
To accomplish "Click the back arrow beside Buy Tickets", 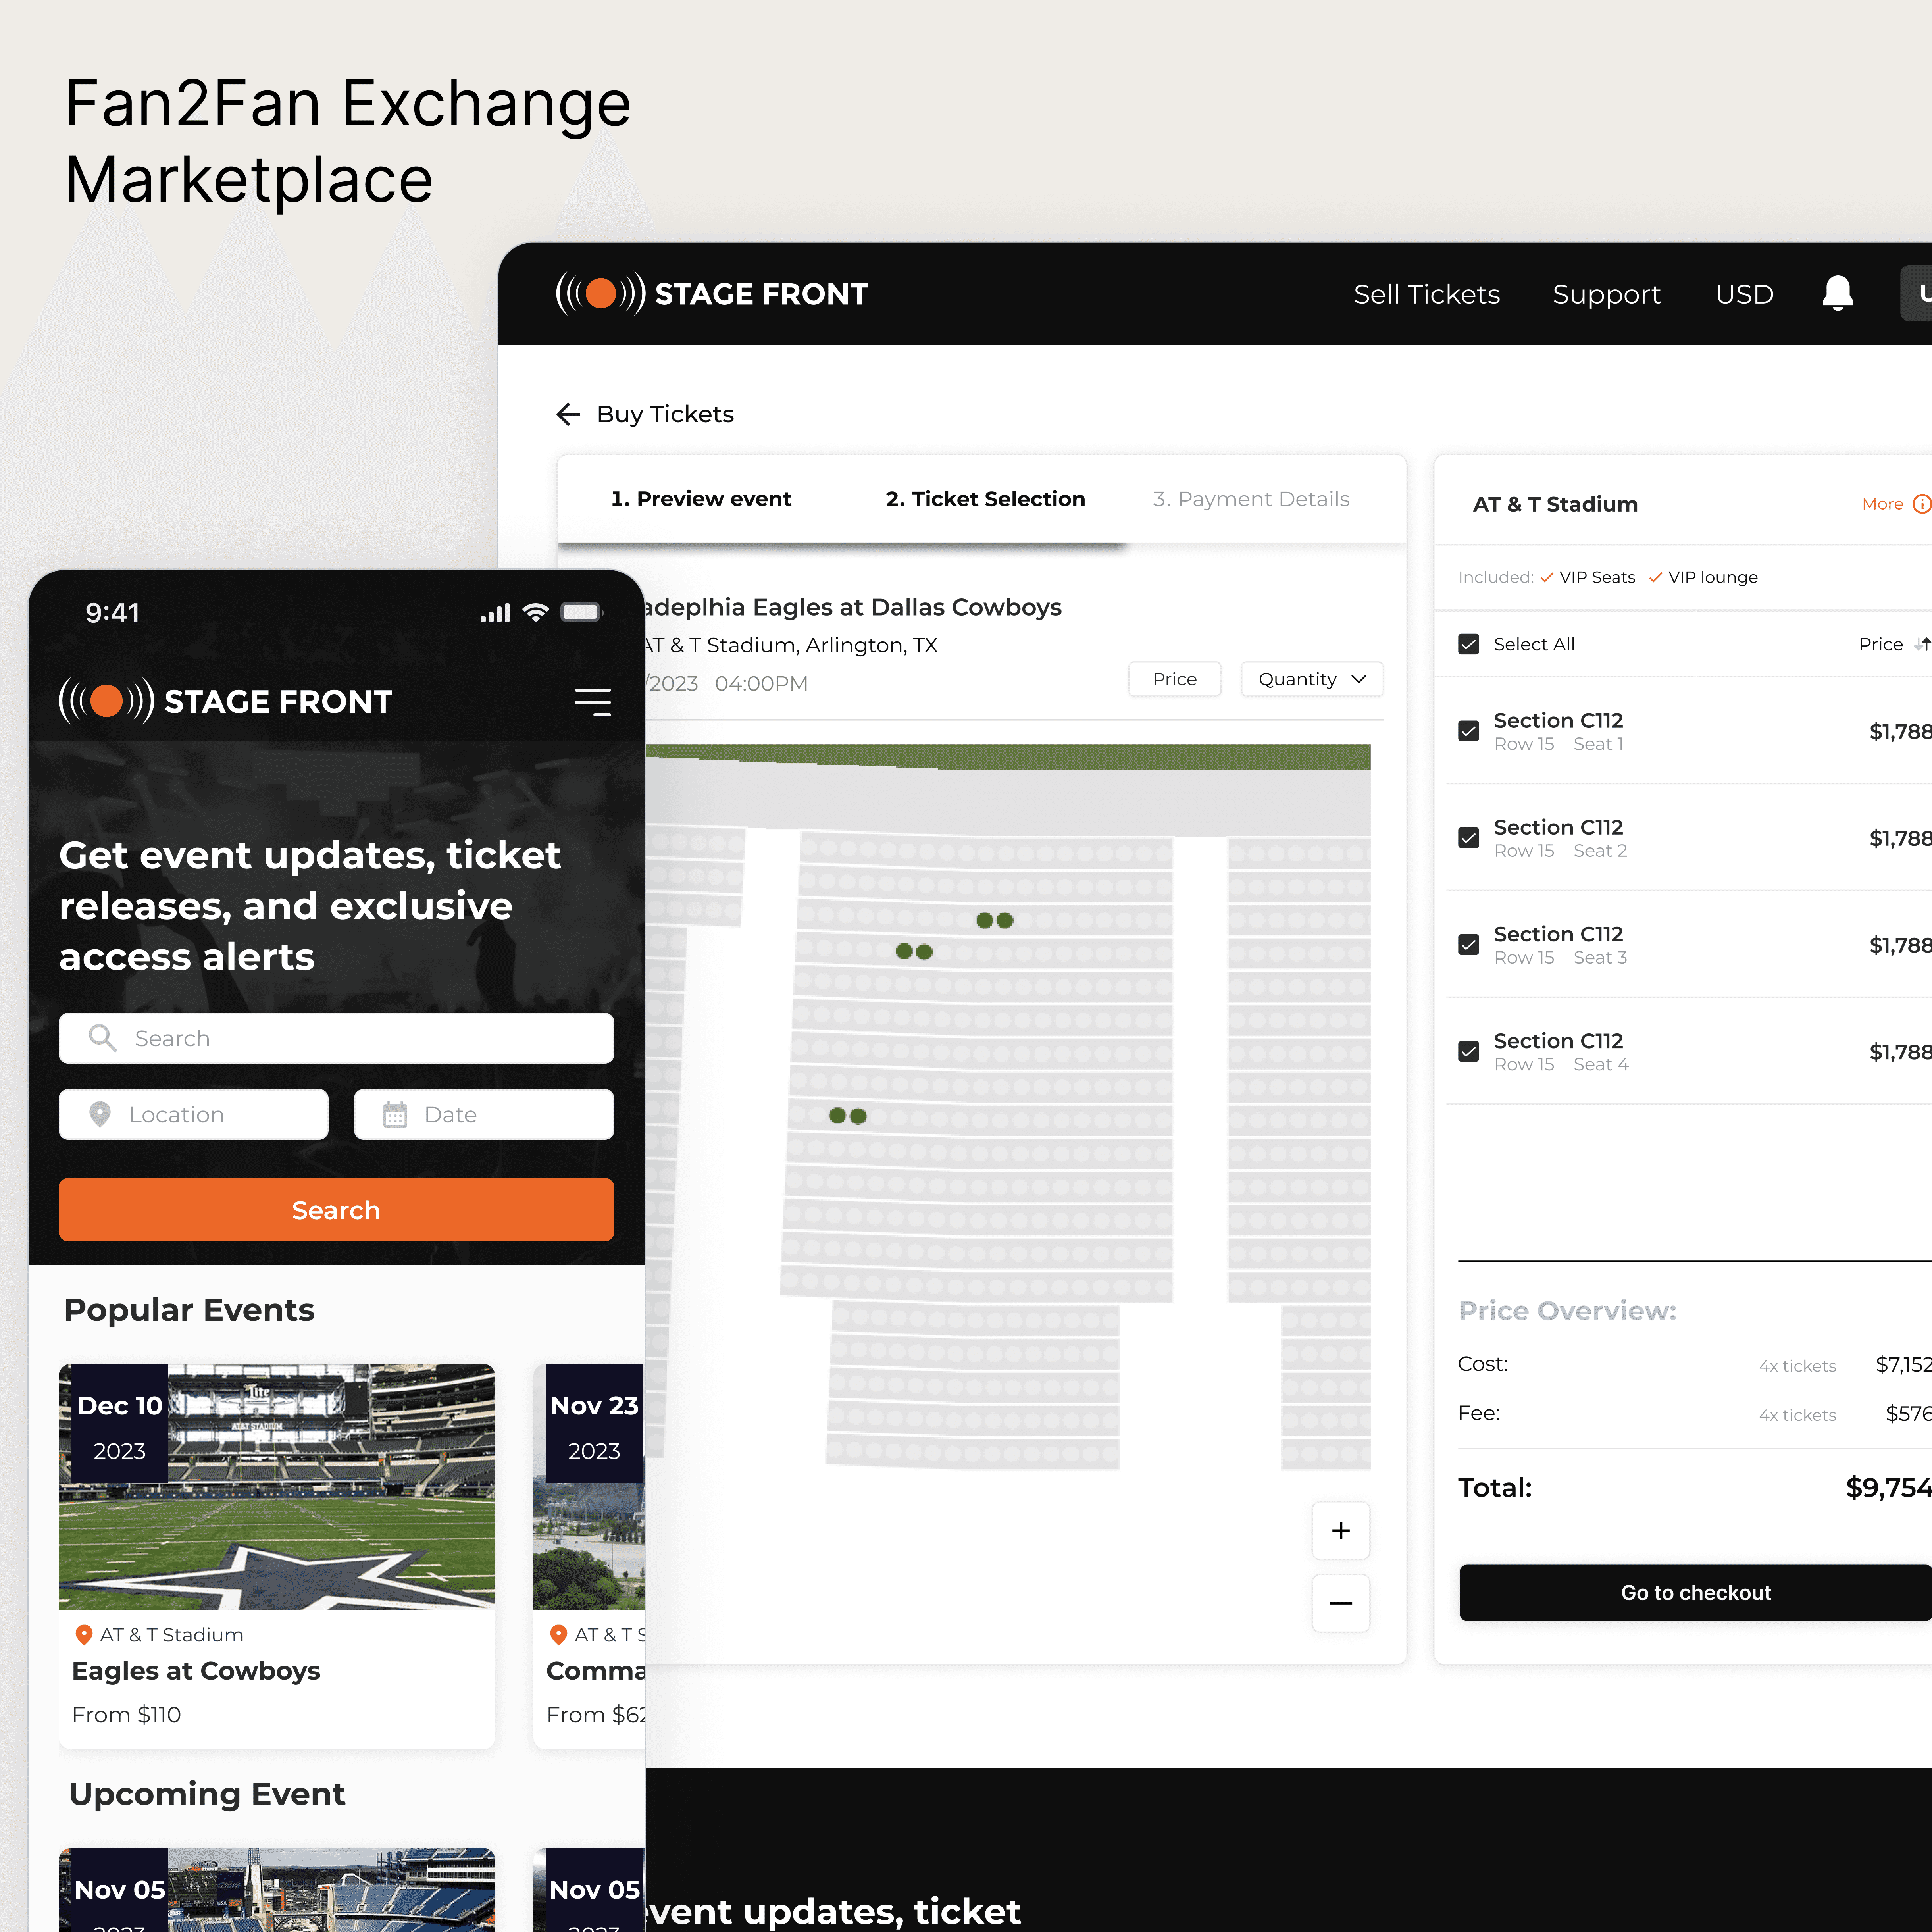I will [568, 414].
